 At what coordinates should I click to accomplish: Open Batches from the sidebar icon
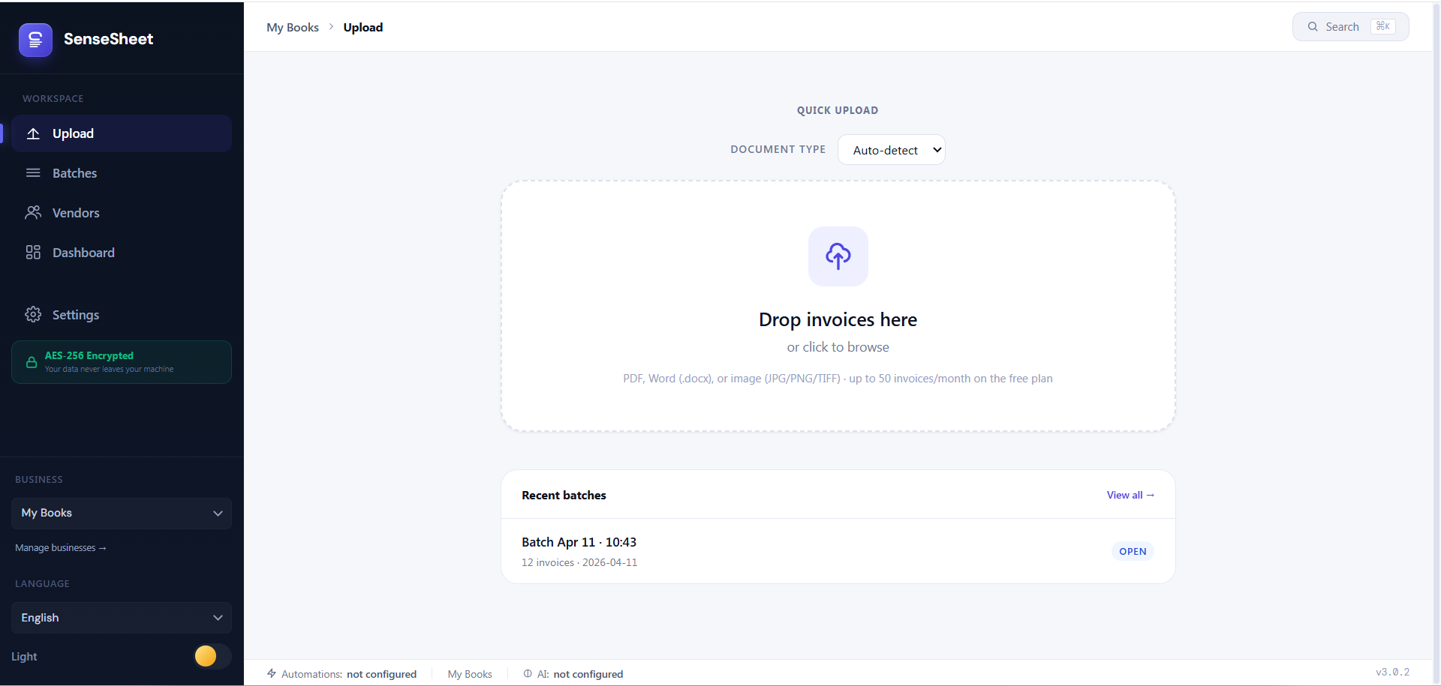click(x=33, y=172)
